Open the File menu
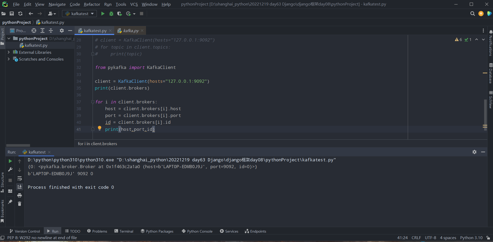The image size is (493, 242). (x=16, y=4)
